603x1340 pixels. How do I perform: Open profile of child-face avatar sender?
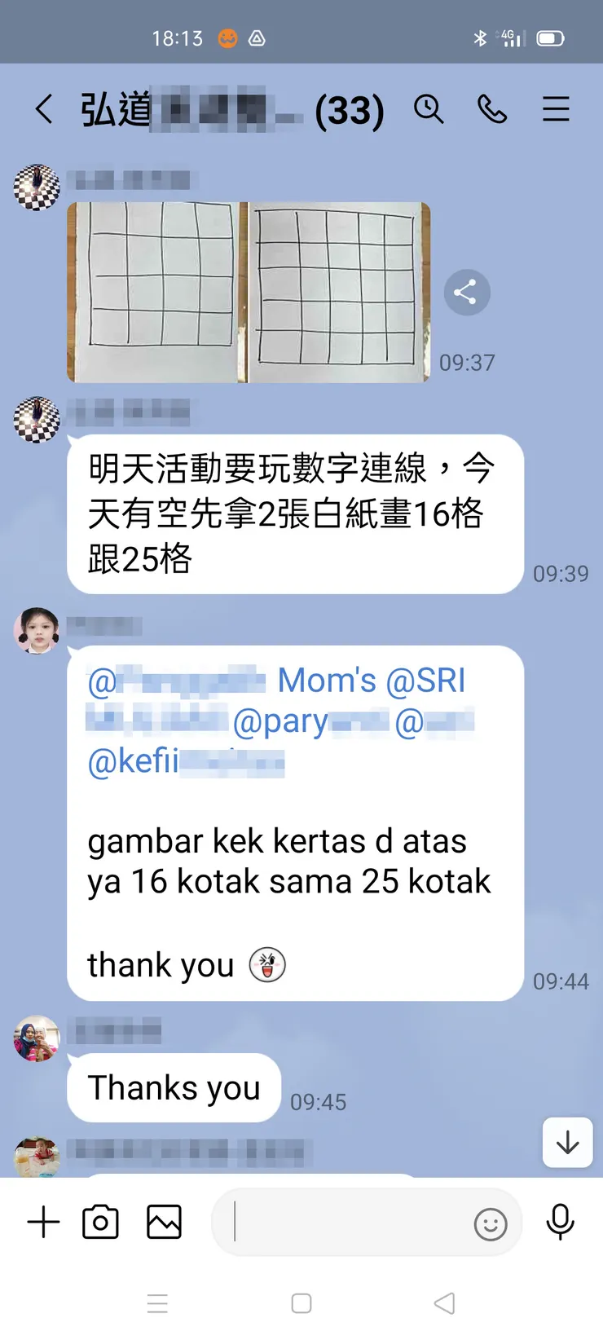click(37, 630)
